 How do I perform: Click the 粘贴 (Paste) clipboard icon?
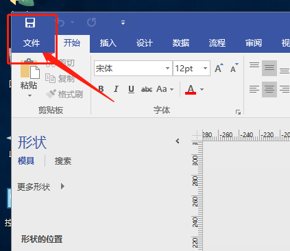pyautogui.click(x=29, y=69)
